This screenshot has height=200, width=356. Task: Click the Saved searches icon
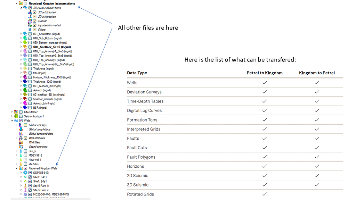21,147
